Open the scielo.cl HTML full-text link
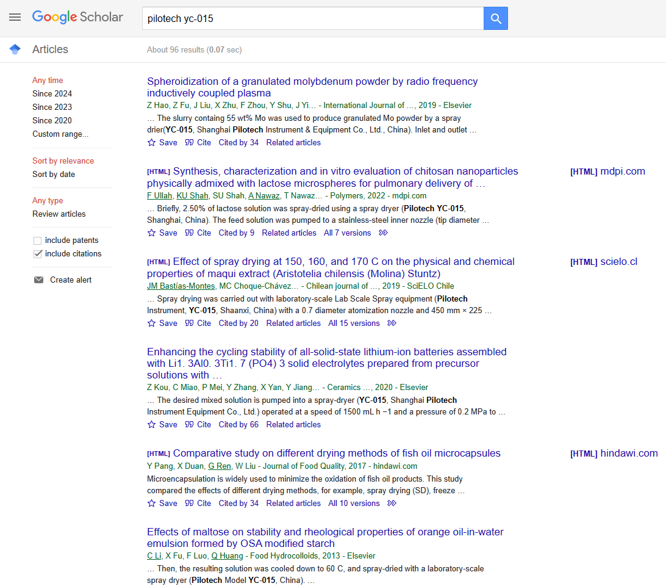666x586 pixels. (604, 262)
